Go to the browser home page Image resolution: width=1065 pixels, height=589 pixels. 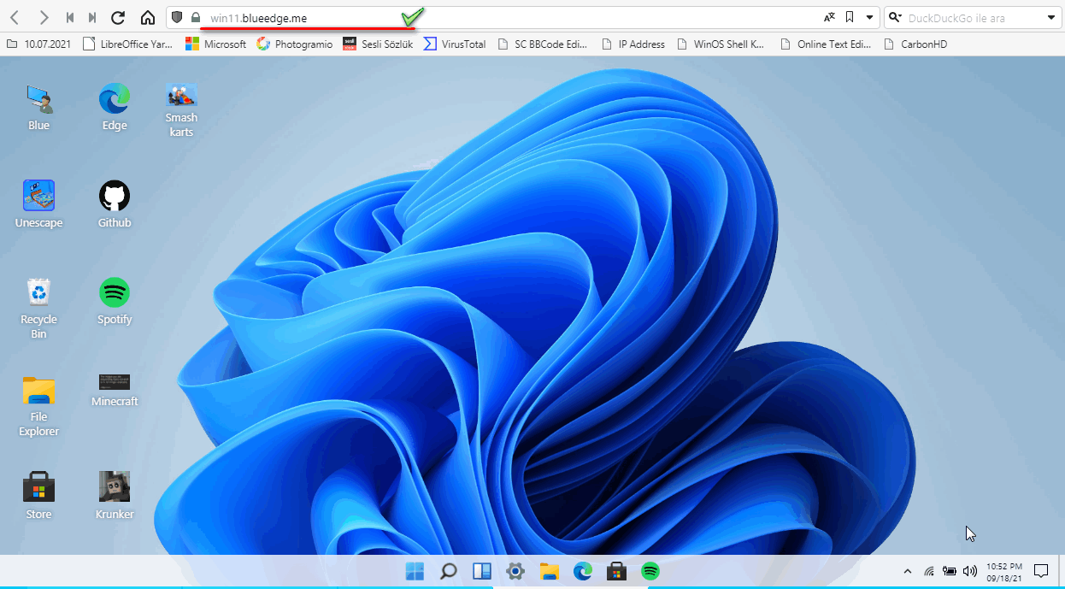tap(147, 17)
